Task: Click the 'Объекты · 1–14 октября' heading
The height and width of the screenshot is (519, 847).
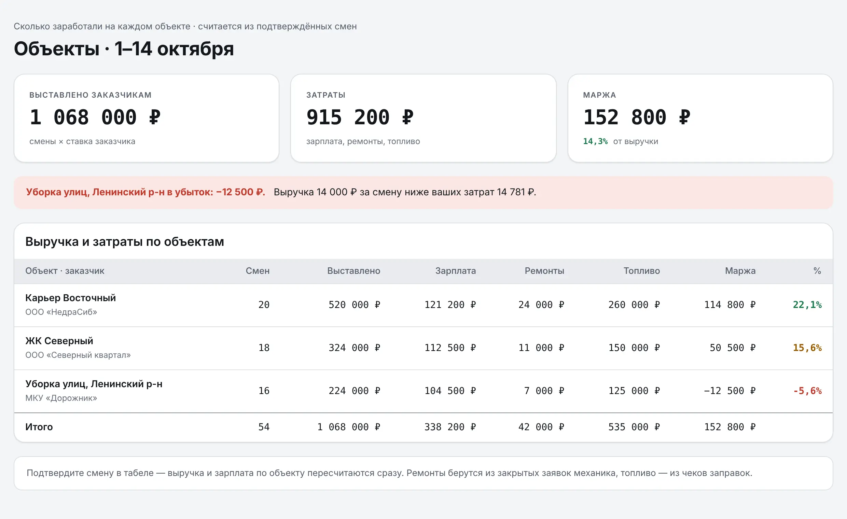Action: click(124, 48)
